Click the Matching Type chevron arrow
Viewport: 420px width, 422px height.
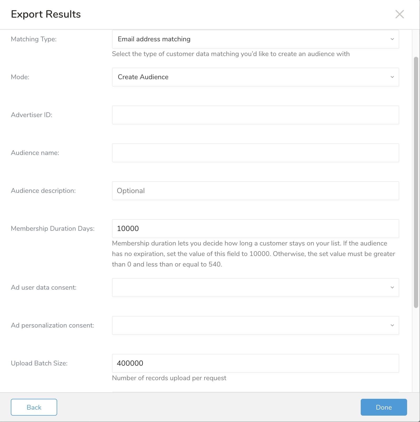(392, 39)
